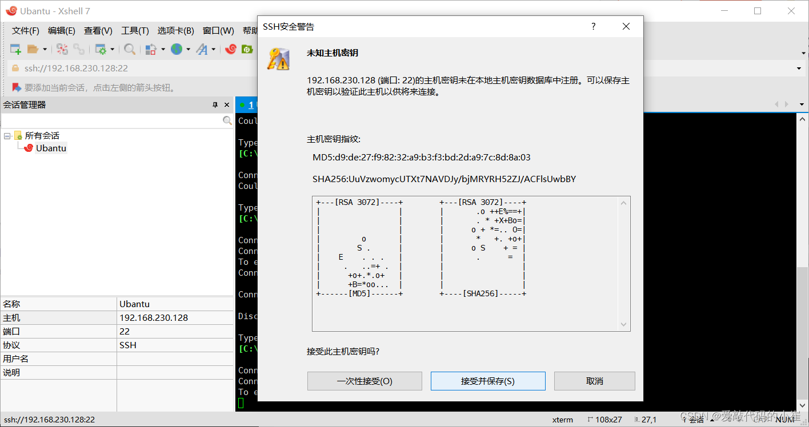This screenshot has height=427, width=809.
Task: Click the SHA256 fingerprint text line
Action: (x=444, y=179)
